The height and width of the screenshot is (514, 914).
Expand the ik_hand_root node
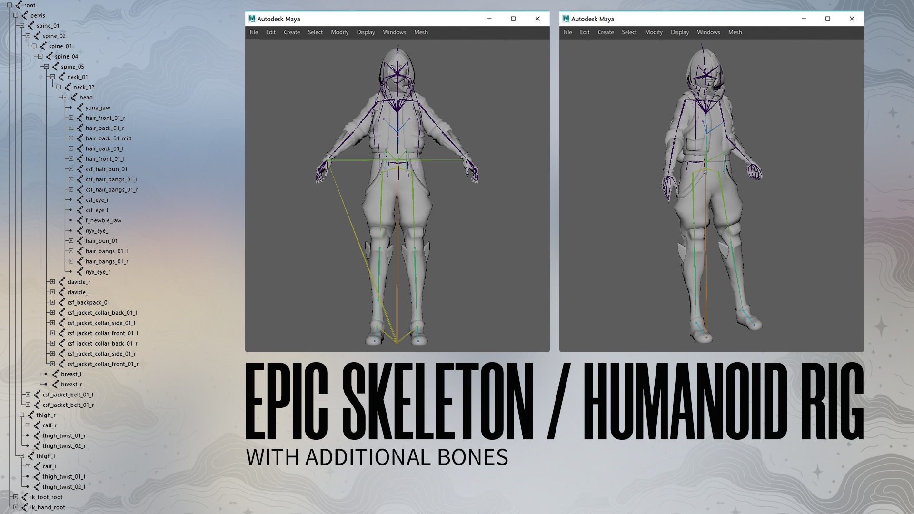click(16, 507)
